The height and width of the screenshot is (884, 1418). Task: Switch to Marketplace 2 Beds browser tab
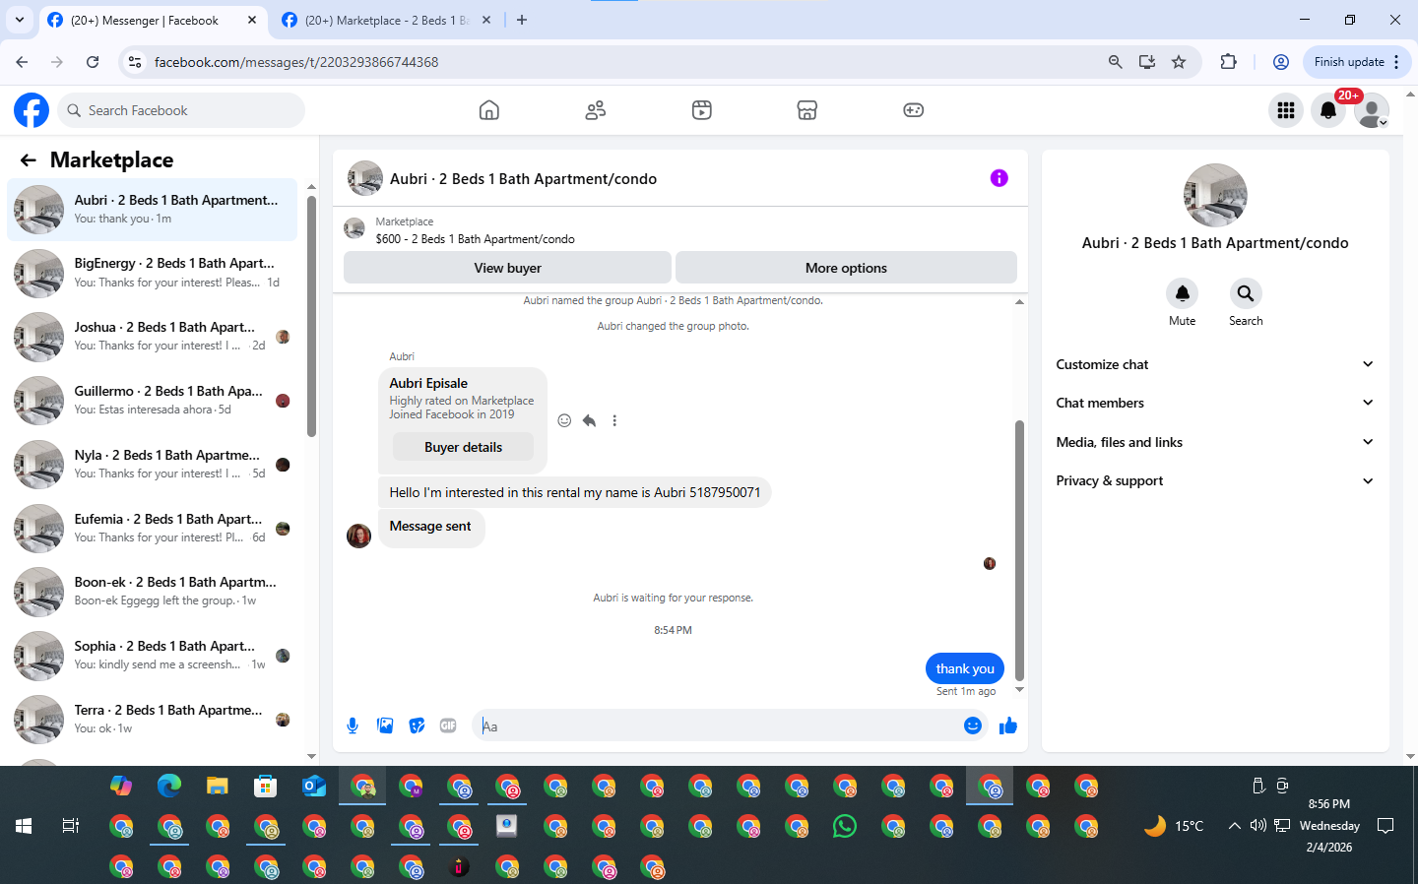pos(387,20)
